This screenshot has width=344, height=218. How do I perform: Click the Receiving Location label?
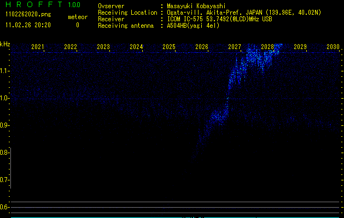127,13
